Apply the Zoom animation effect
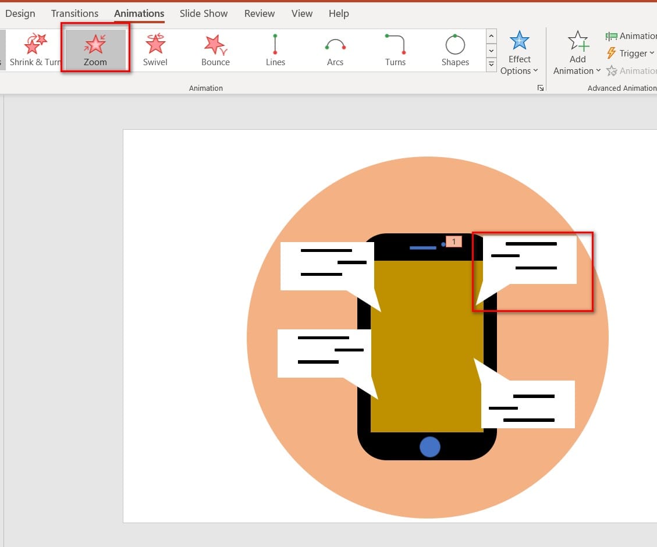This screenshot has width=657, height=547. click(x=95, y=50)
